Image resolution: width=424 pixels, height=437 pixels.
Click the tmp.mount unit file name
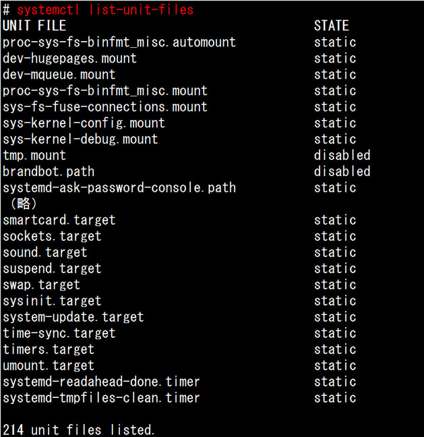click(x=34, y=155)
